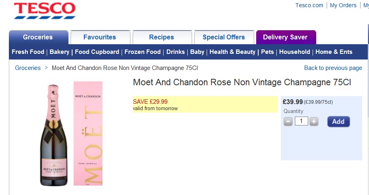The width and height of the screenshot is (369, 195).
Task: Open the Fresh Food category
Action: (x=28, y=52)
